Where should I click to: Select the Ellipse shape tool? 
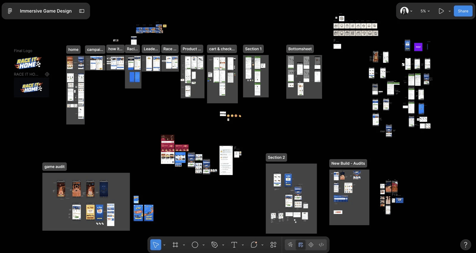(195, 245)
